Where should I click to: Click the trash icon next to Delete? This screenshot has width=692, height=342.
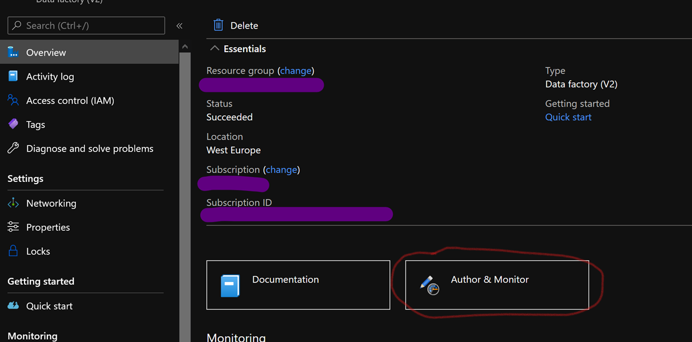tap(218, 25)
